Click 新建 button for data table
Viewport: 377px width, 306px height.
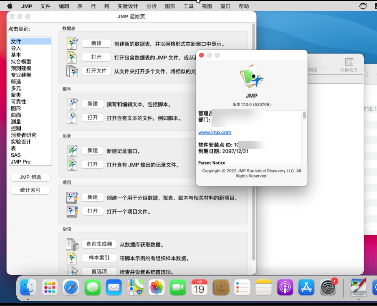tap(96, 43)
